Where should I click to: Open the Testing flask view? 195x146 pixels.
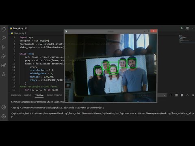[4, 74]
